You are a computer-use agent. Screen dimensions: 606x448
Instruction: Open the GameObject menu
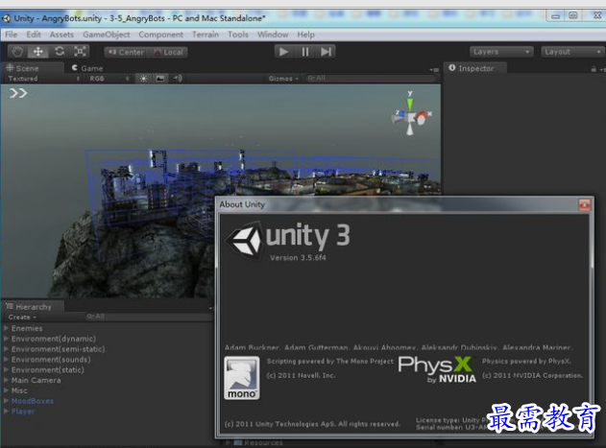(x=107, y=35)
